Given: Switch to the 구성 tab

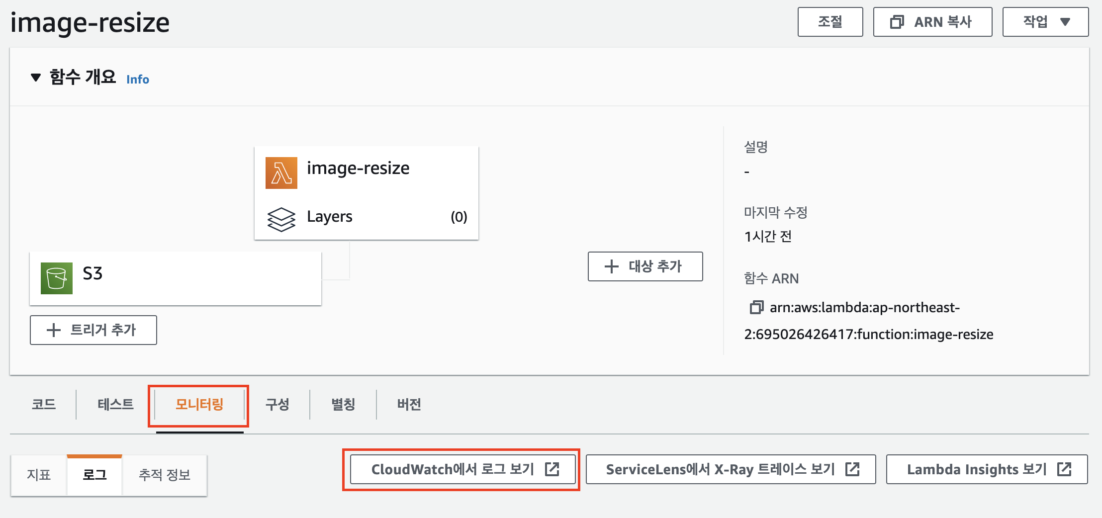Looking at the screenshot, I should pos(277,405).
